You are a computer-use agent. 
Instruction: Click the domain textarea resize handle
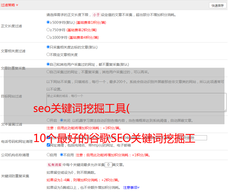click(x=225, y=110)
